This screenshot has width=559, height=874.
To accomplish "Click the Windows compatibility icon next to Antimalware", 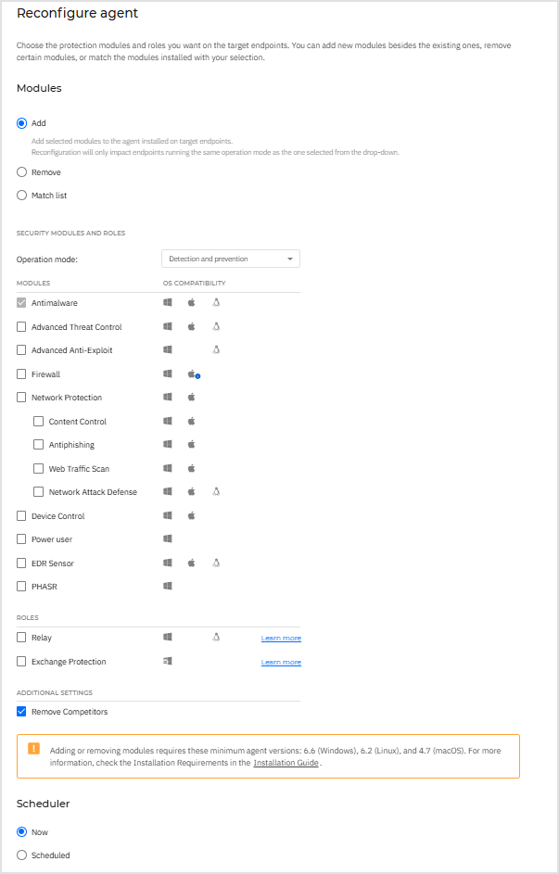I will 168,302.
